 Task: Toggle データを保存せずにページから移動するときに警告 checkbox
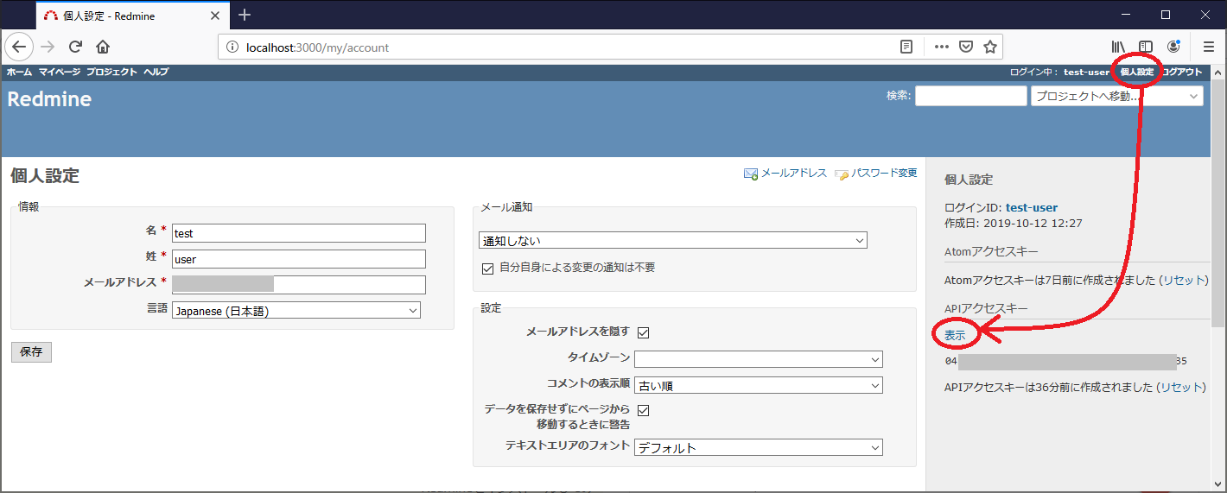tap(643, 410)
